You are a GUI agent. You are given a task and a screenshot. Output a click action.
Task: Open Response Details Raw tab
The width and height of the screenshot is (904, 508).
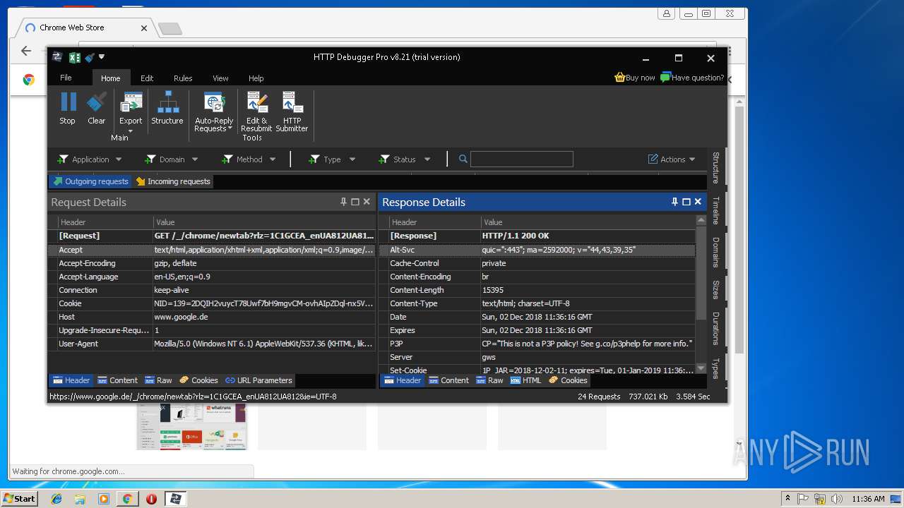point(489,380)
